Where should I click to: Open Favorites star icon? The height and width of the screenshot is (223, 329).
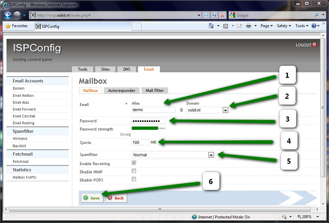[x=8, y=26]
